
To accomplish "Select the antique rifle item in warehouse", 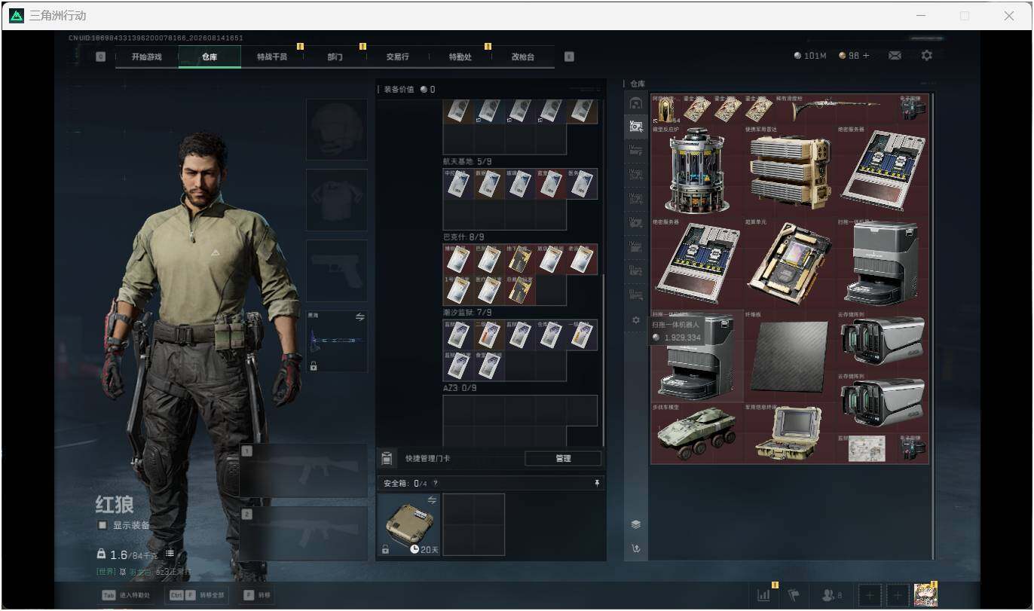I will point(835,109).
